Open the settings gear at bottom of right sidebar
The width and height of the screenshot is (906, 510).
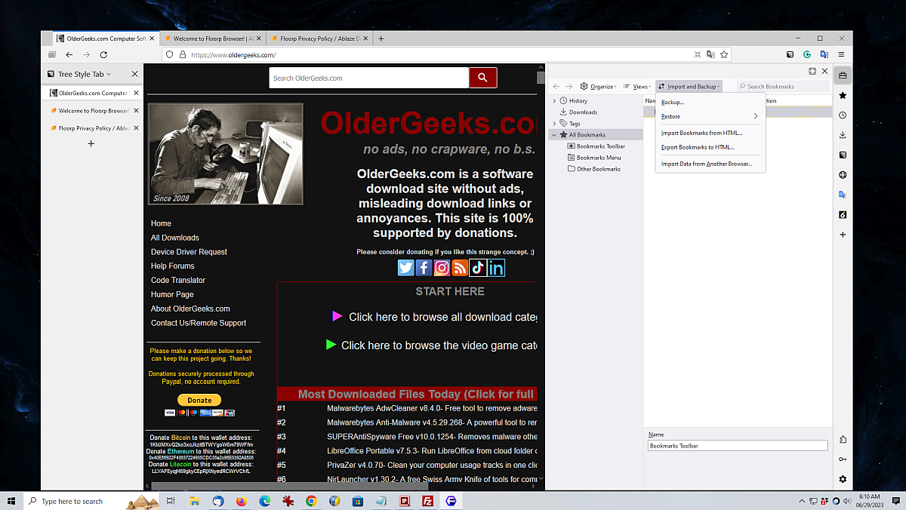pyautogui.click(x=843, y=479)
